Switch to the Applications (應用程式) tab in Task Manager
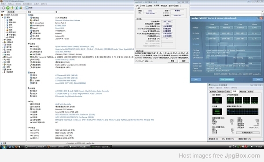The width and height of the screenshot is (264, 162). (x=213, y=92)
